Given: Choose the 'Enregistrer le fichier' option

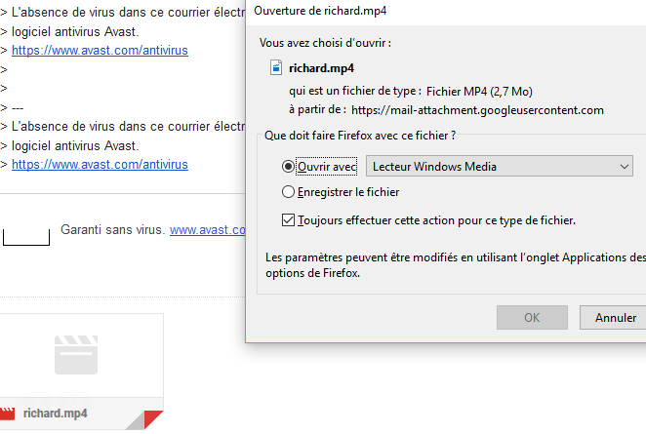Looking at the screenshot, I should pyautogui.click(x=288, y=192).
